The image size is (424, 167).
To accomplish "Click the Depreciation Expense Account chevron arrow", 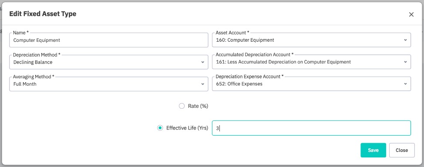I will click(405, 84).
